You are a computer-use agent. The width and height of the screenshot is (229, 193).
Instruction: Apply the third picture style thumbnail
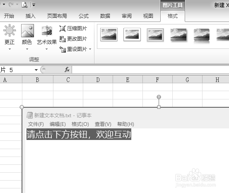coord(155,35)
